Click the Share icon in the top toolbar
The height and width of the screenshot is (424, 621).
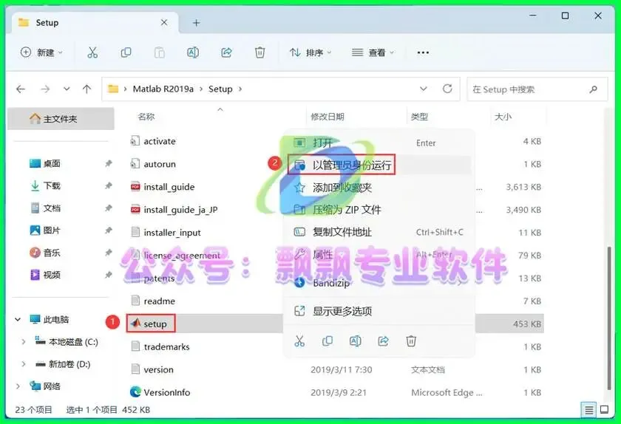click(226, 52)
